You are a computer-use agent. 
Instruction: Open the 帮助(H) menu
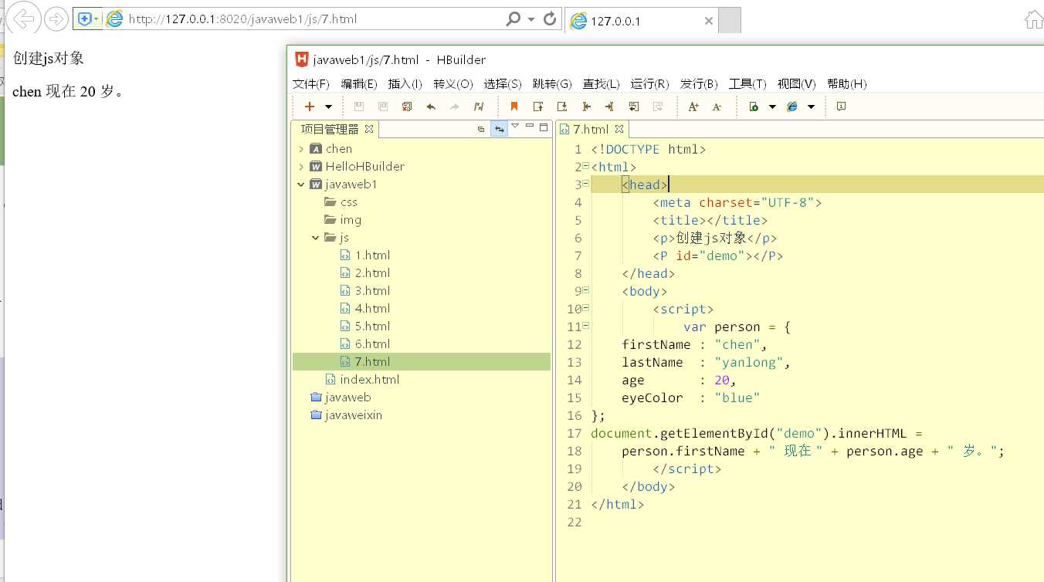click(x=847, y=83)
